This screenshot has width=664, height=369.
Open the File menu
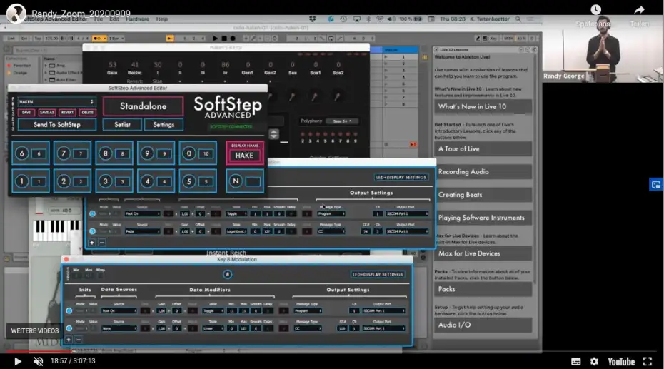tap(99, 19)
